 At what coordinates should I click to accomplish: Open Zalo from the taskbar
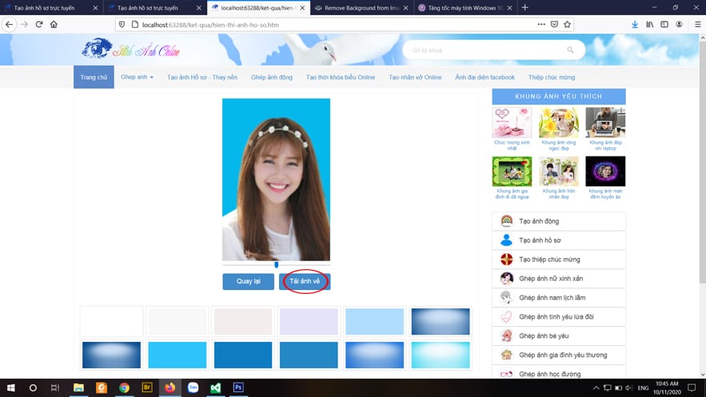coord(193,387)
